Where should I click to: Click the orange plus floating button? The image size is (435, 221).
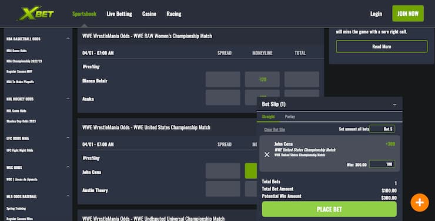click(x=420, y=203)
